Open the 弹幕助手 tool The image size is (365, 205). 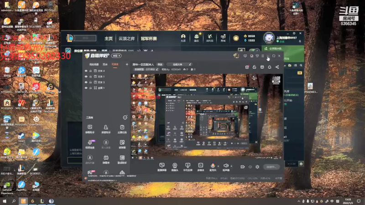coord(90,129)
